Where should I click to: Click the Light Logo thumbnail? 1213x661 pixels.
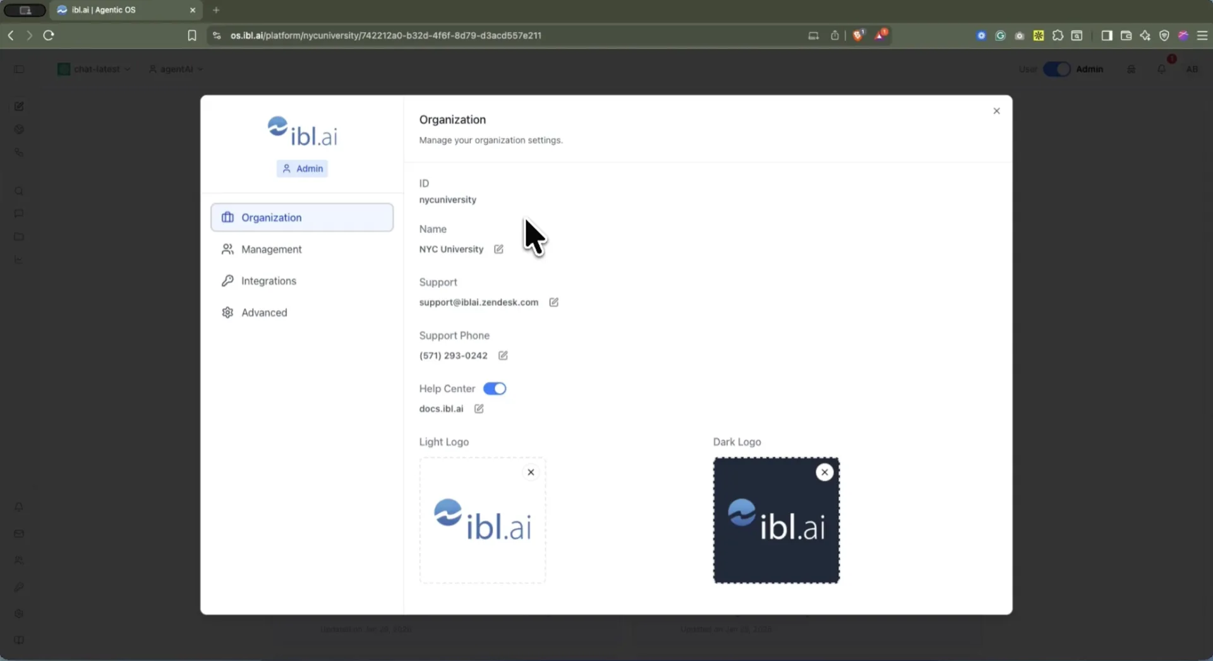(483, 520)
